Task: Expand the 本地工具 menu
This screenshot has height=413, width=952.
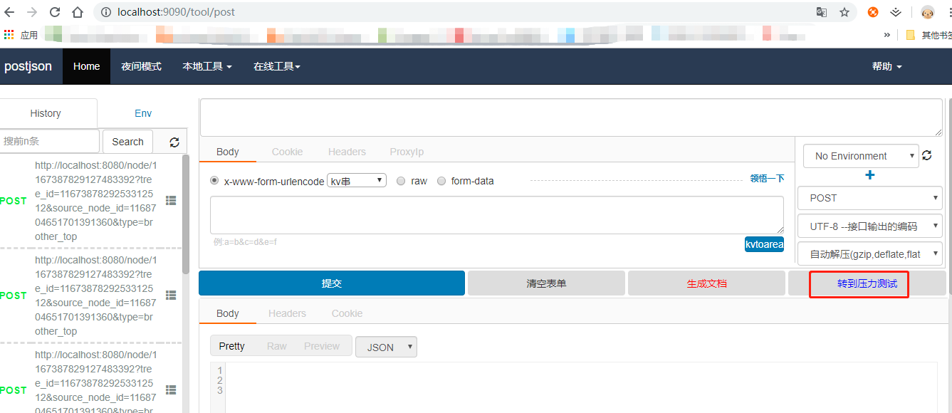Action: [x=207, y=66]
